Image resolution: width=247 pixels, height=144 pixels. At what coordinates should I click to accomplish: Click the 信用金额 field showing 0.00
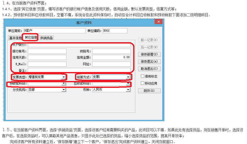click(111, 57)
